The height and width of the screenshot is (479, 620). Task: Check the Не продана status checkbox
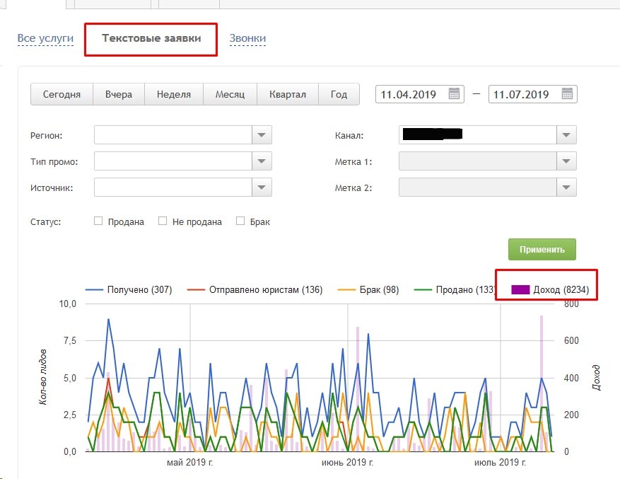[163, 221]
